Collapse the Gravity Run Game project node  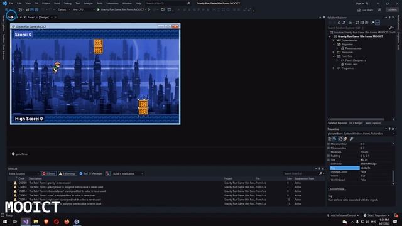tap(330, 36)
